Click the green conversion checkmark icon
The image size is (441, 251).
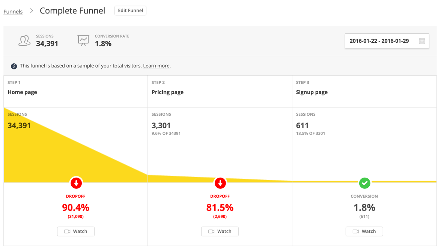pos(364,183)
